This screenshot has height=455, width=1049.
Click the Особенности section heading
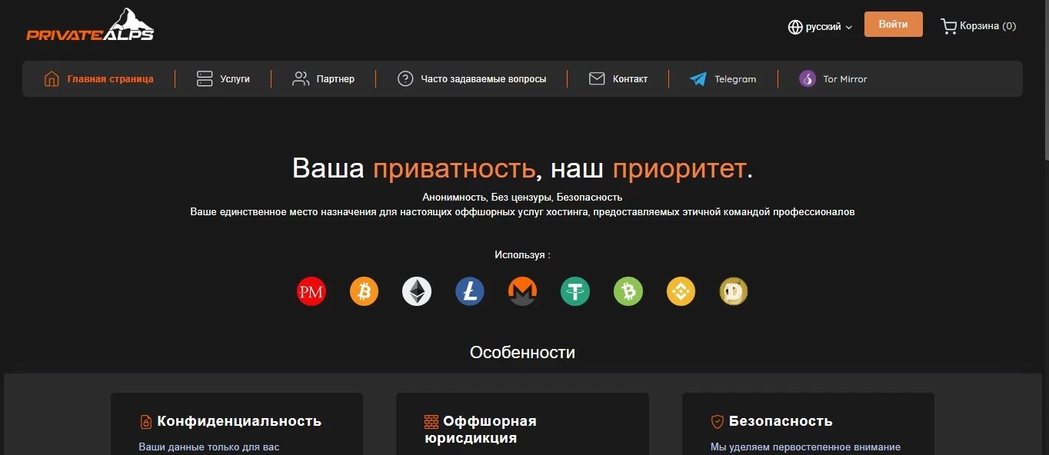tap(523, 353)
